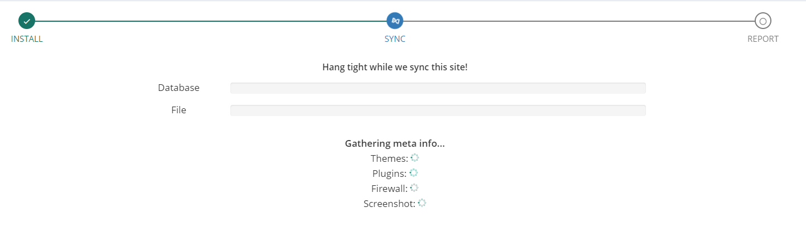Click the Install step checkmark icon
The height and width of the screenshot is (231, 806).
[x=27, y=21]
